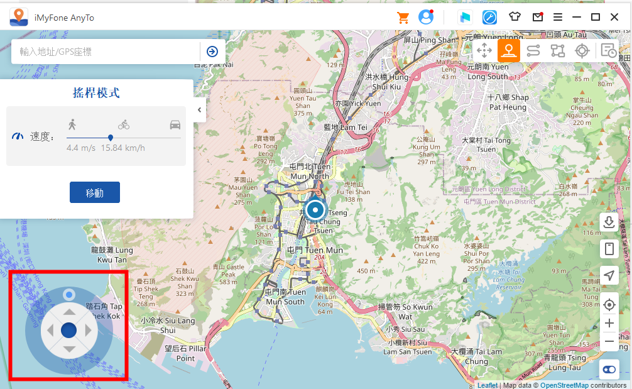Click the joystick down arrow
632x389 pixels.
point(69,349)
